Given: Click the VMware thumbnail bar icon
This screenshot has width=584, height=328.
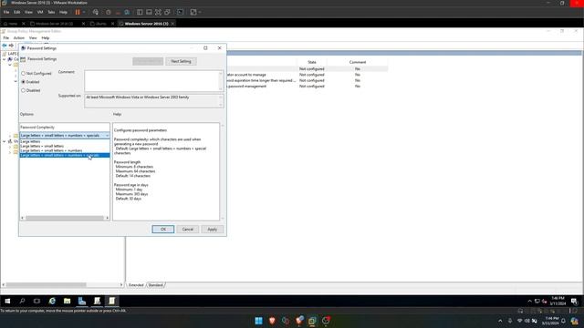Looking at the screenshot, I should point(149,12).
